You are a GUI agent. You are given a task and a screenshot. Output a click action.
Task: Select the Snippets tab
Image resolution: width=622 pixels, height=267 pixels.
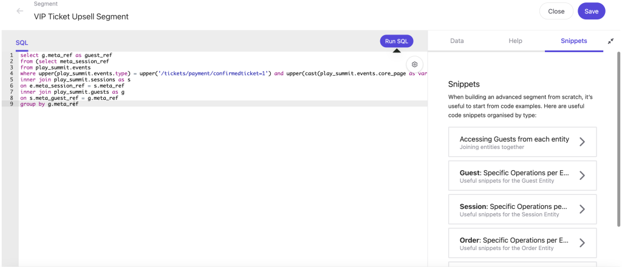[573, 41]
